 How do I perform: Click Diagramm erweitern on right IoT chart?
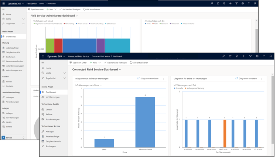coord(246,78)
